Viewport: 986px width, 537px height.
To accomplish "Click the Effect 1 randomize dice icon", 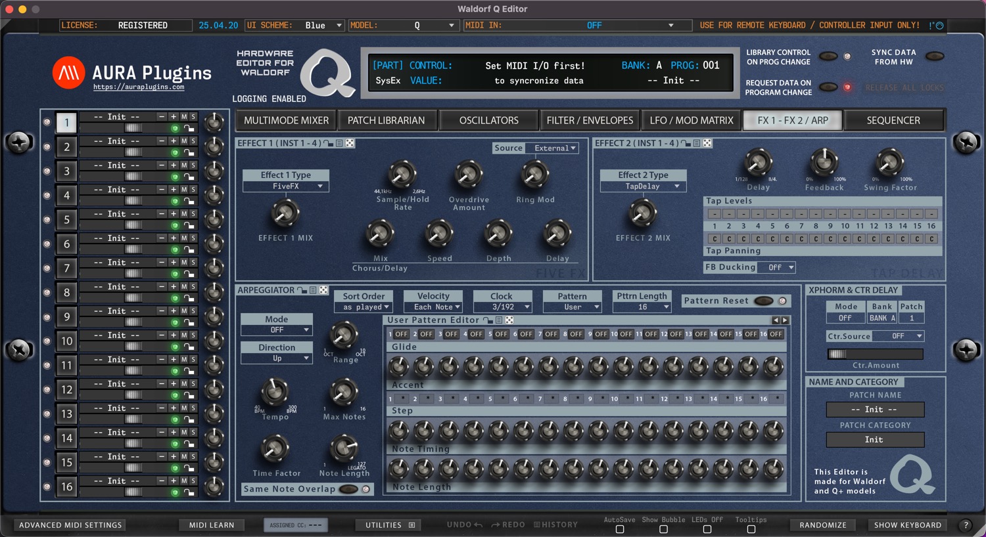I will [x=350, y=143].
